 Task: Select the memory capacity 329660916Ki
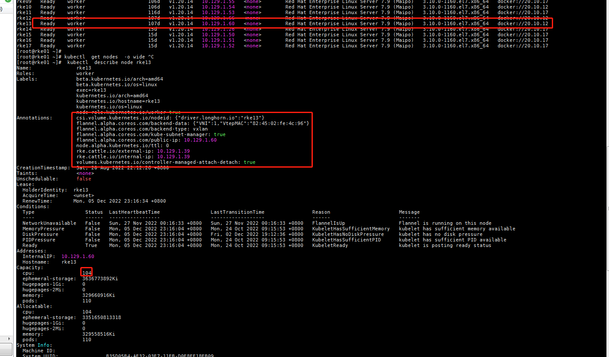click(x=98, y=295)
